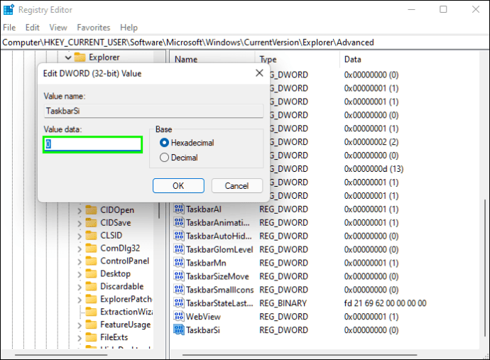Click the REG_BINARY type cell
490x360 pixels.
[283, 303]
